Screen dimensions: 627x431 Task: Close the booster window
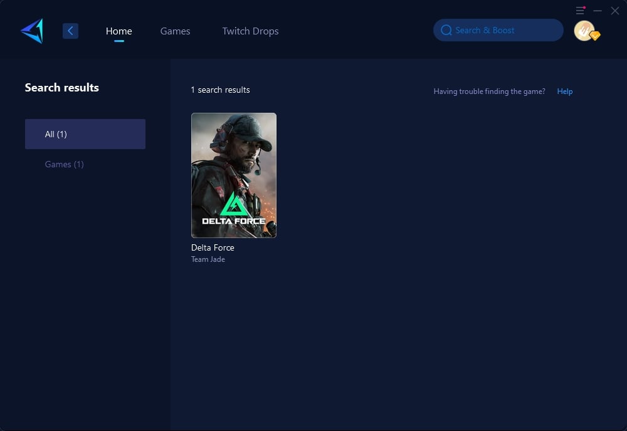tap(614, 11)
